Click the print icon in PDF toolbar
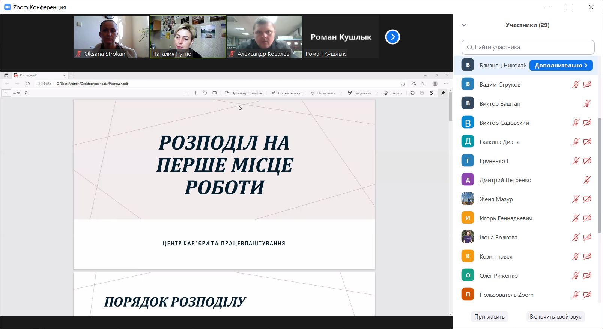 (412, 93)
